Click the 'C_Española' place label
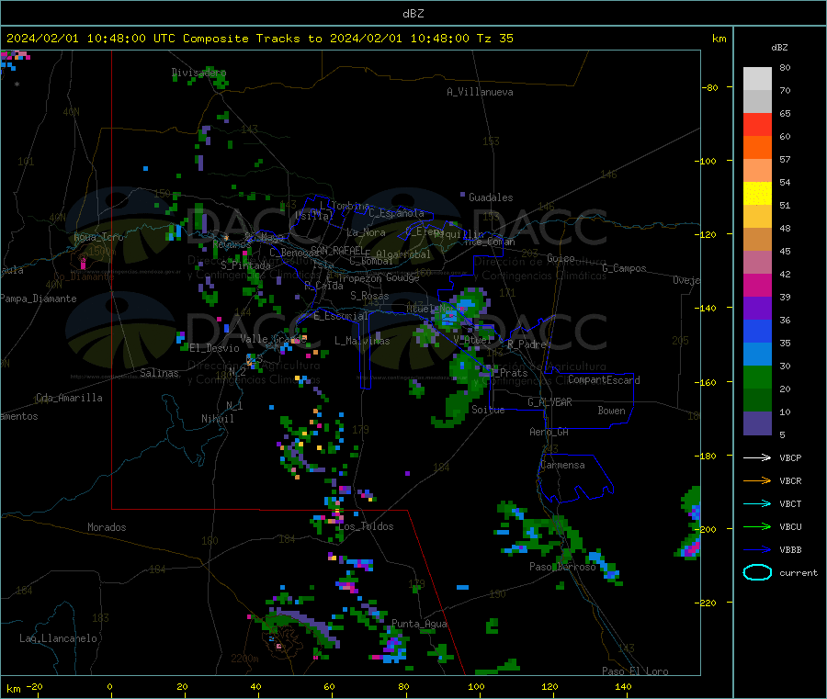This screenshot has width=827, height=699. point(396,213)
